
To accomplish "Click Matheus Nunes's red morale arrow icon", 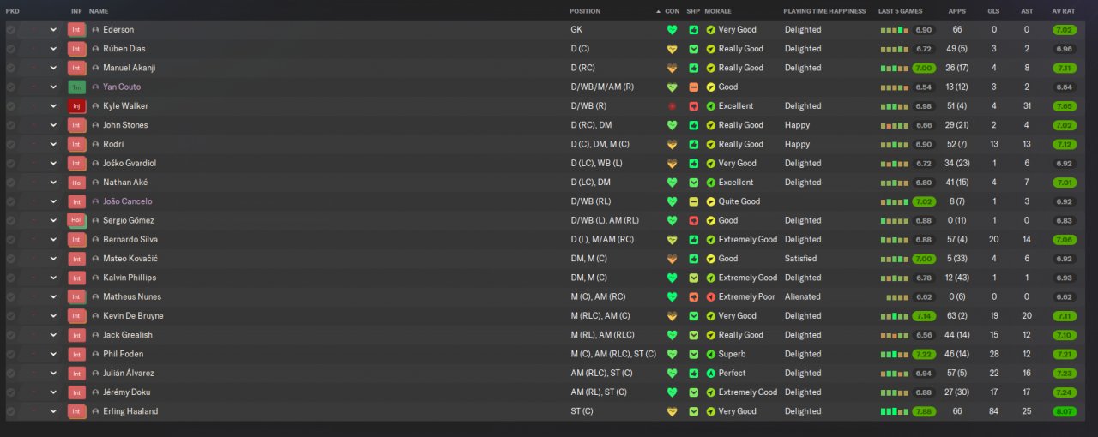I will pos(710,296).
